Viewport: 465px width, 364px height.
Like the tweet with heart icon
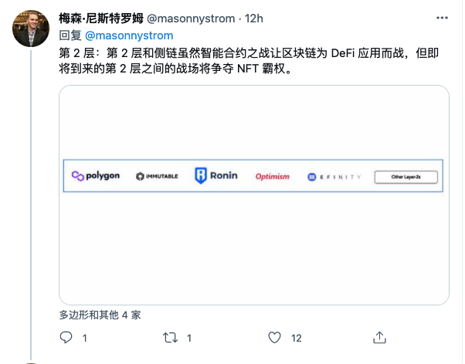274,337
